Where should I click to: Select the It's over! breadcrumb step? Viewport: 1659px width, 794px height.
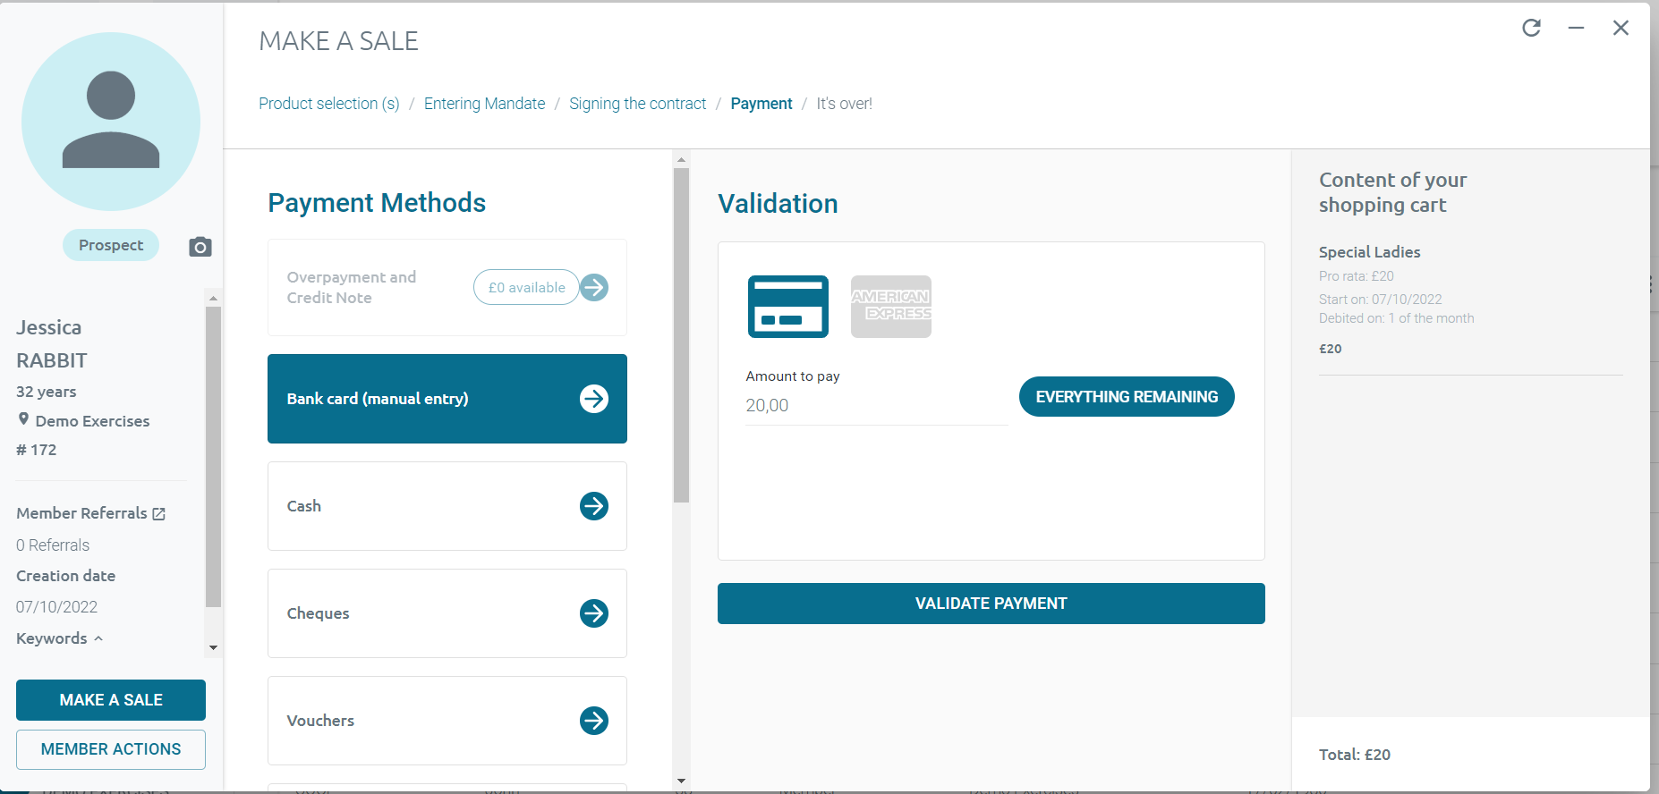click(x=844, y=104)
